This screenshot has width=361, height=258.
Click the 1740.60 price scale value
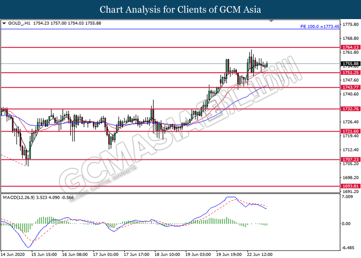pos(351,94)
